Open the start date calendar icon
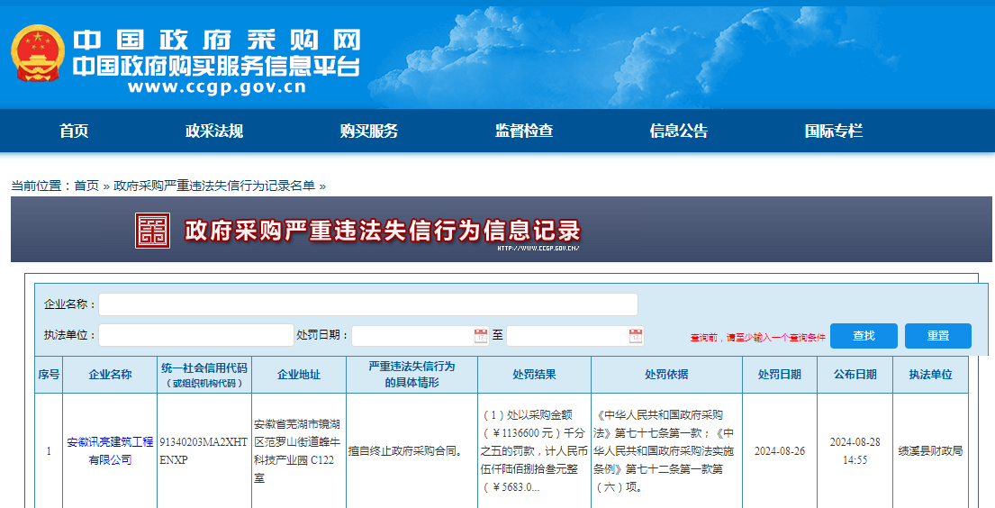The image size is (995, 508). [x=481, y=336]
